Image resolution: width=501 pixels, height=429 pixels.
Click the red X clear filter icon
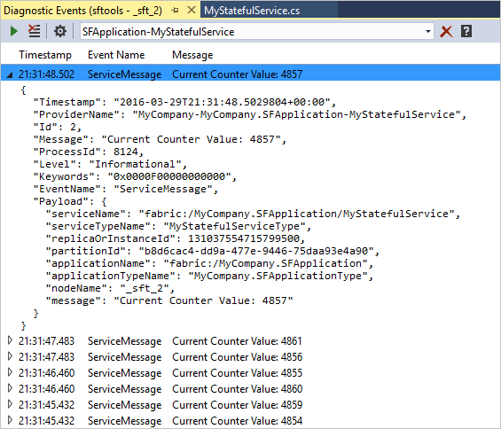pyautogui.click(x=446, y=31)
